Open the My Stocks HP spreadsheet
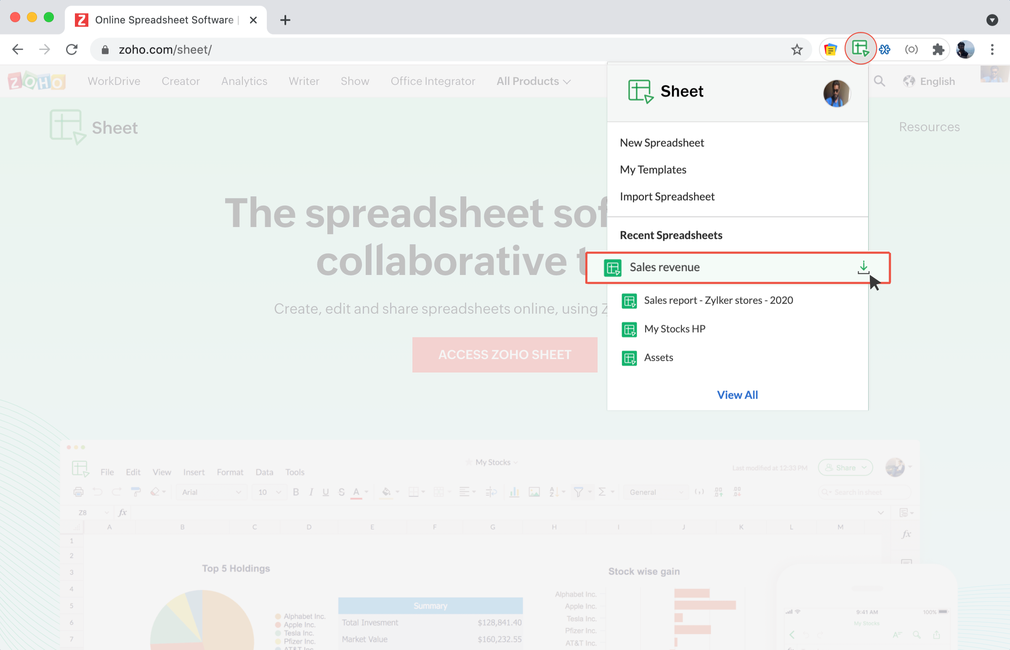1010x650 pixels. point(675,329)
